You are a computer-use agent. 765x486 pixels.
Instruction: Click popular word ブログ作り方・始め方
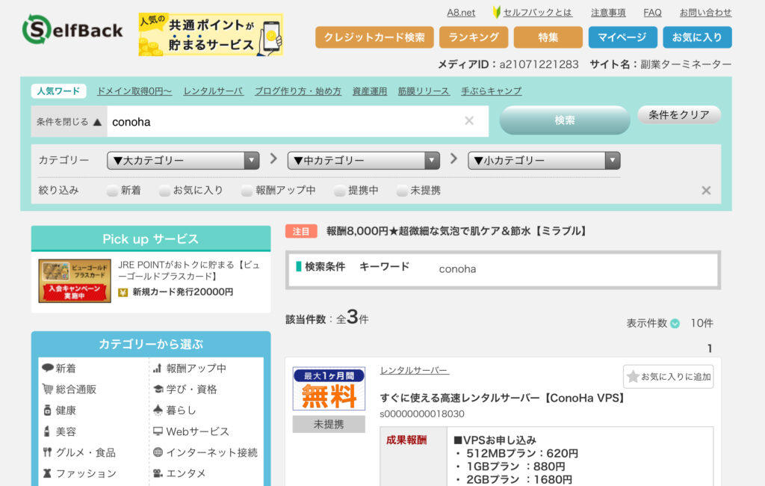pos(297,91)
